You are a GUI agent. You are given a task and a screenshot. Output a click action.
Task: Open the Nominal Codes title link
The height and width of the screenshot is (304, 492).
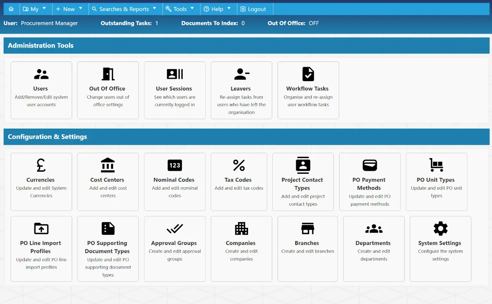(174, 180)
